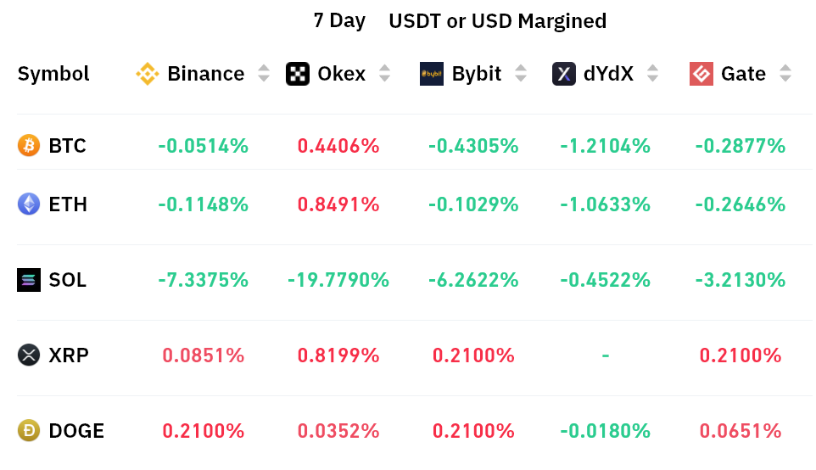This screenshot has width=816, height=470.
Task: Open the DOGE symbol link
Action: [x=76, y=431]
